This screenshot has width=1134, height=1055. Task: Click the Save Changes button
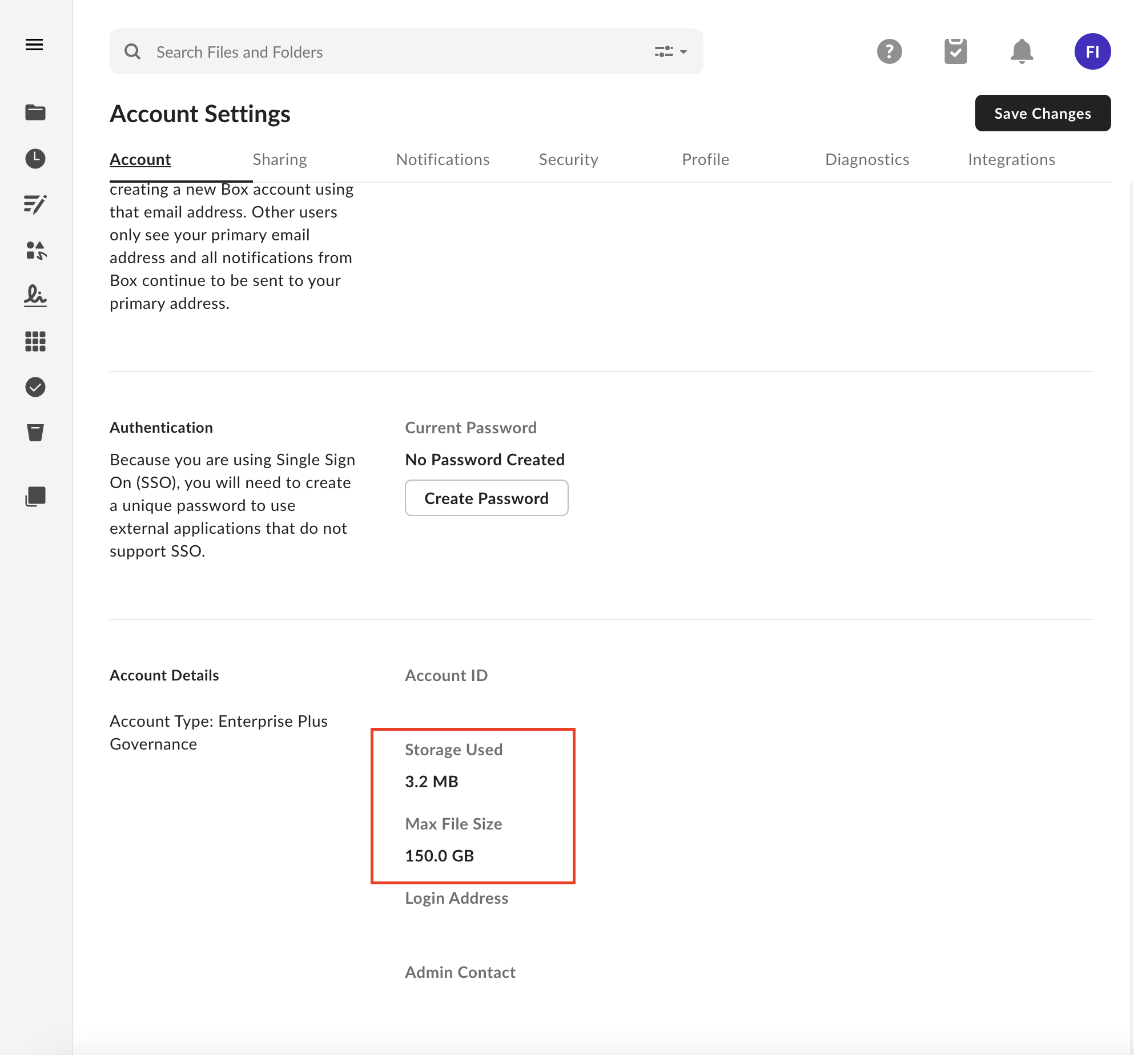point(1042,113)
